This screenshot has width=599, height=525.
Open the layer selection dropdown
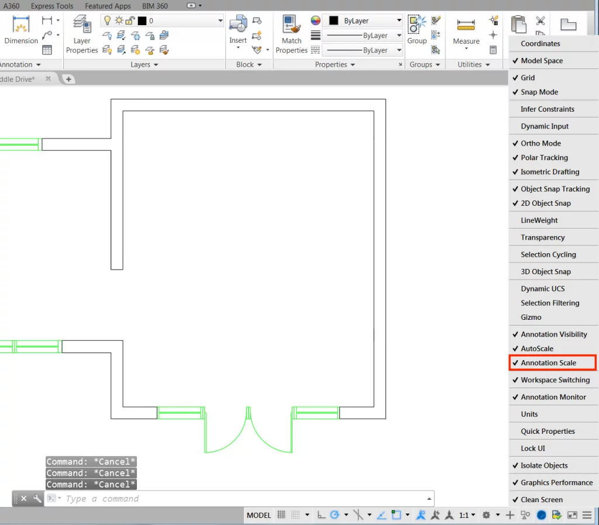220,20
